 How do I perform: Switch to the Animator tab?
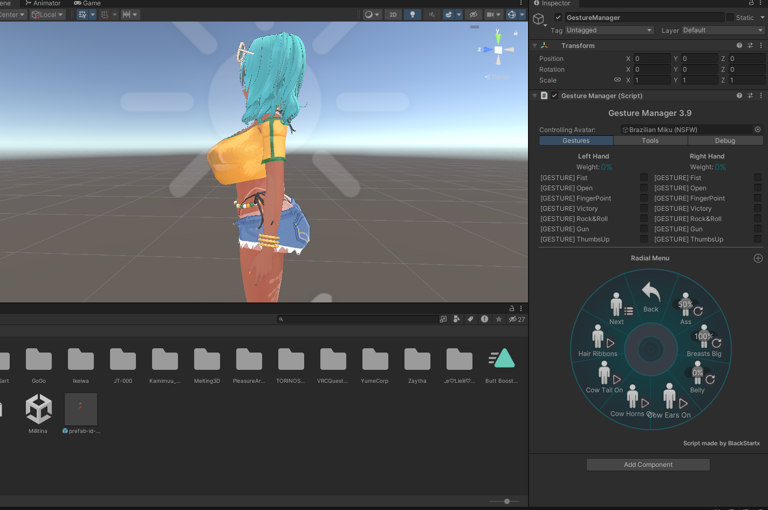(x=43, y=3)
